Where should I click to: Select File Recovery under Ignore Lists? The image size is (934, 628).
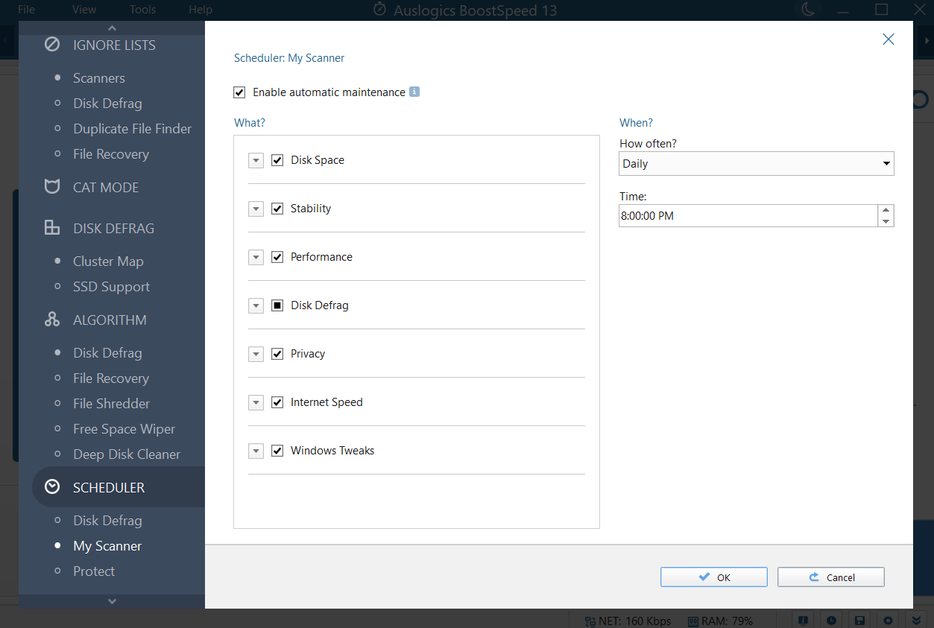point(111,154)
